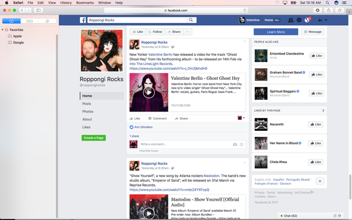The height and width of the screenshot is (220, 352).
Task: Open Messenger messages icon
Action: coord(299,20)
